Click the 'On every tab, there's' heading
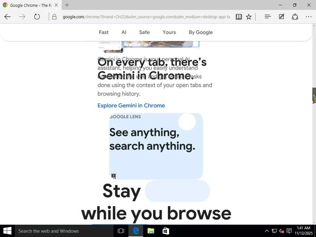Image resolution: width=316 pixels, height=237 pixels. [x=152, y=62]
